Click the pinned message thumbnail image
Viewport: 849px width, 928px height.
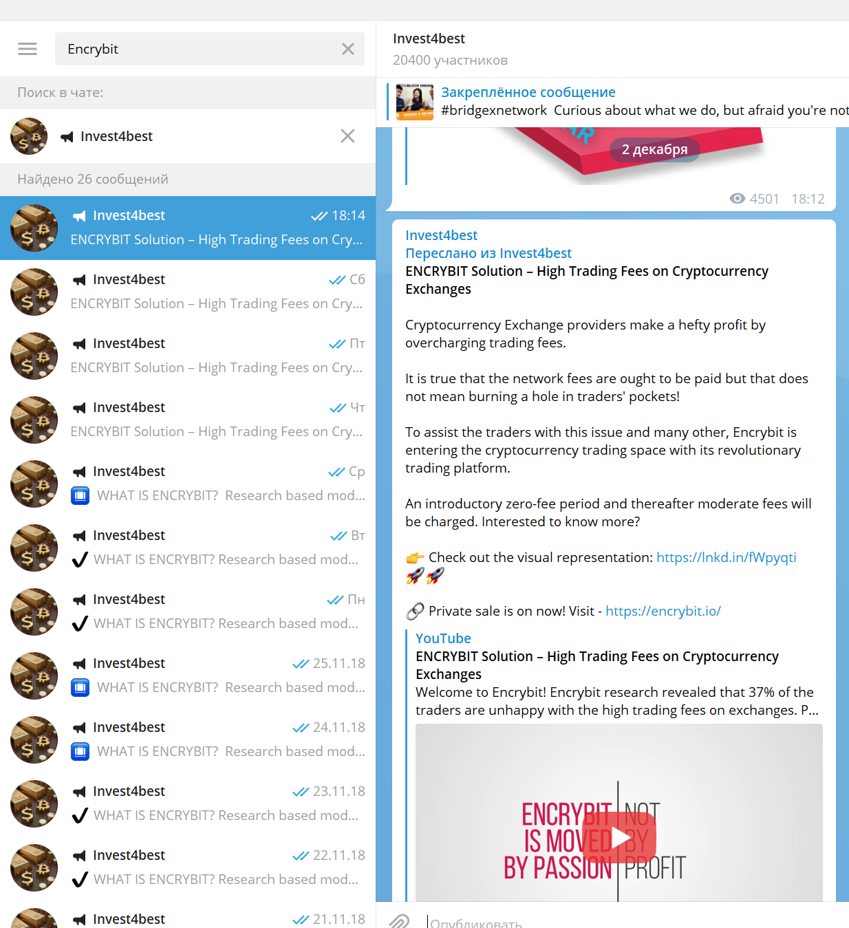pyautogui.click(x=415, y=102)
